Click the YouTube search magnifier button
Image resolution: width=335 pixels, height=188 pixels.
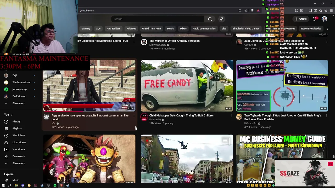(x=210, y=19)
